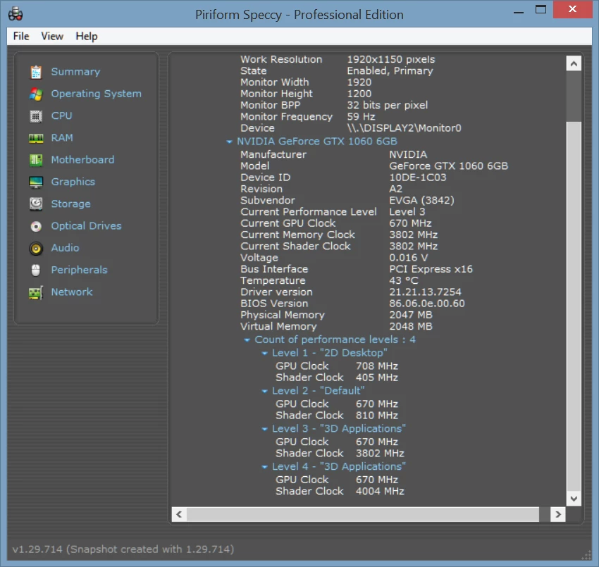The image size is (599, 567).
Task: Show the Peripherals section
Action: click(x=79, y=270)
